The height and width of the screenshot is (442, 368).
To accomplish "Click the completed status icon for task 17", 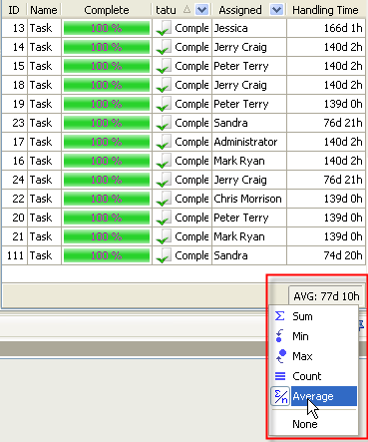I will pyautogui.click(x=164, y=142).
